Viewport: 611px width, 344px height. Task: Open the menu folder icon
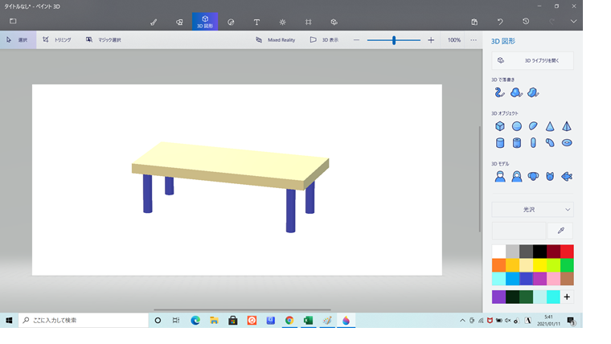(13, 21)
